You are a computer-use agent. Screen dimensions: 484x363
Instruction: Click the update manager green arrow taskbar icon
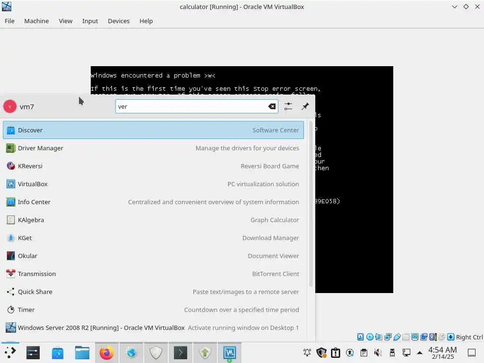click(205, 353)
